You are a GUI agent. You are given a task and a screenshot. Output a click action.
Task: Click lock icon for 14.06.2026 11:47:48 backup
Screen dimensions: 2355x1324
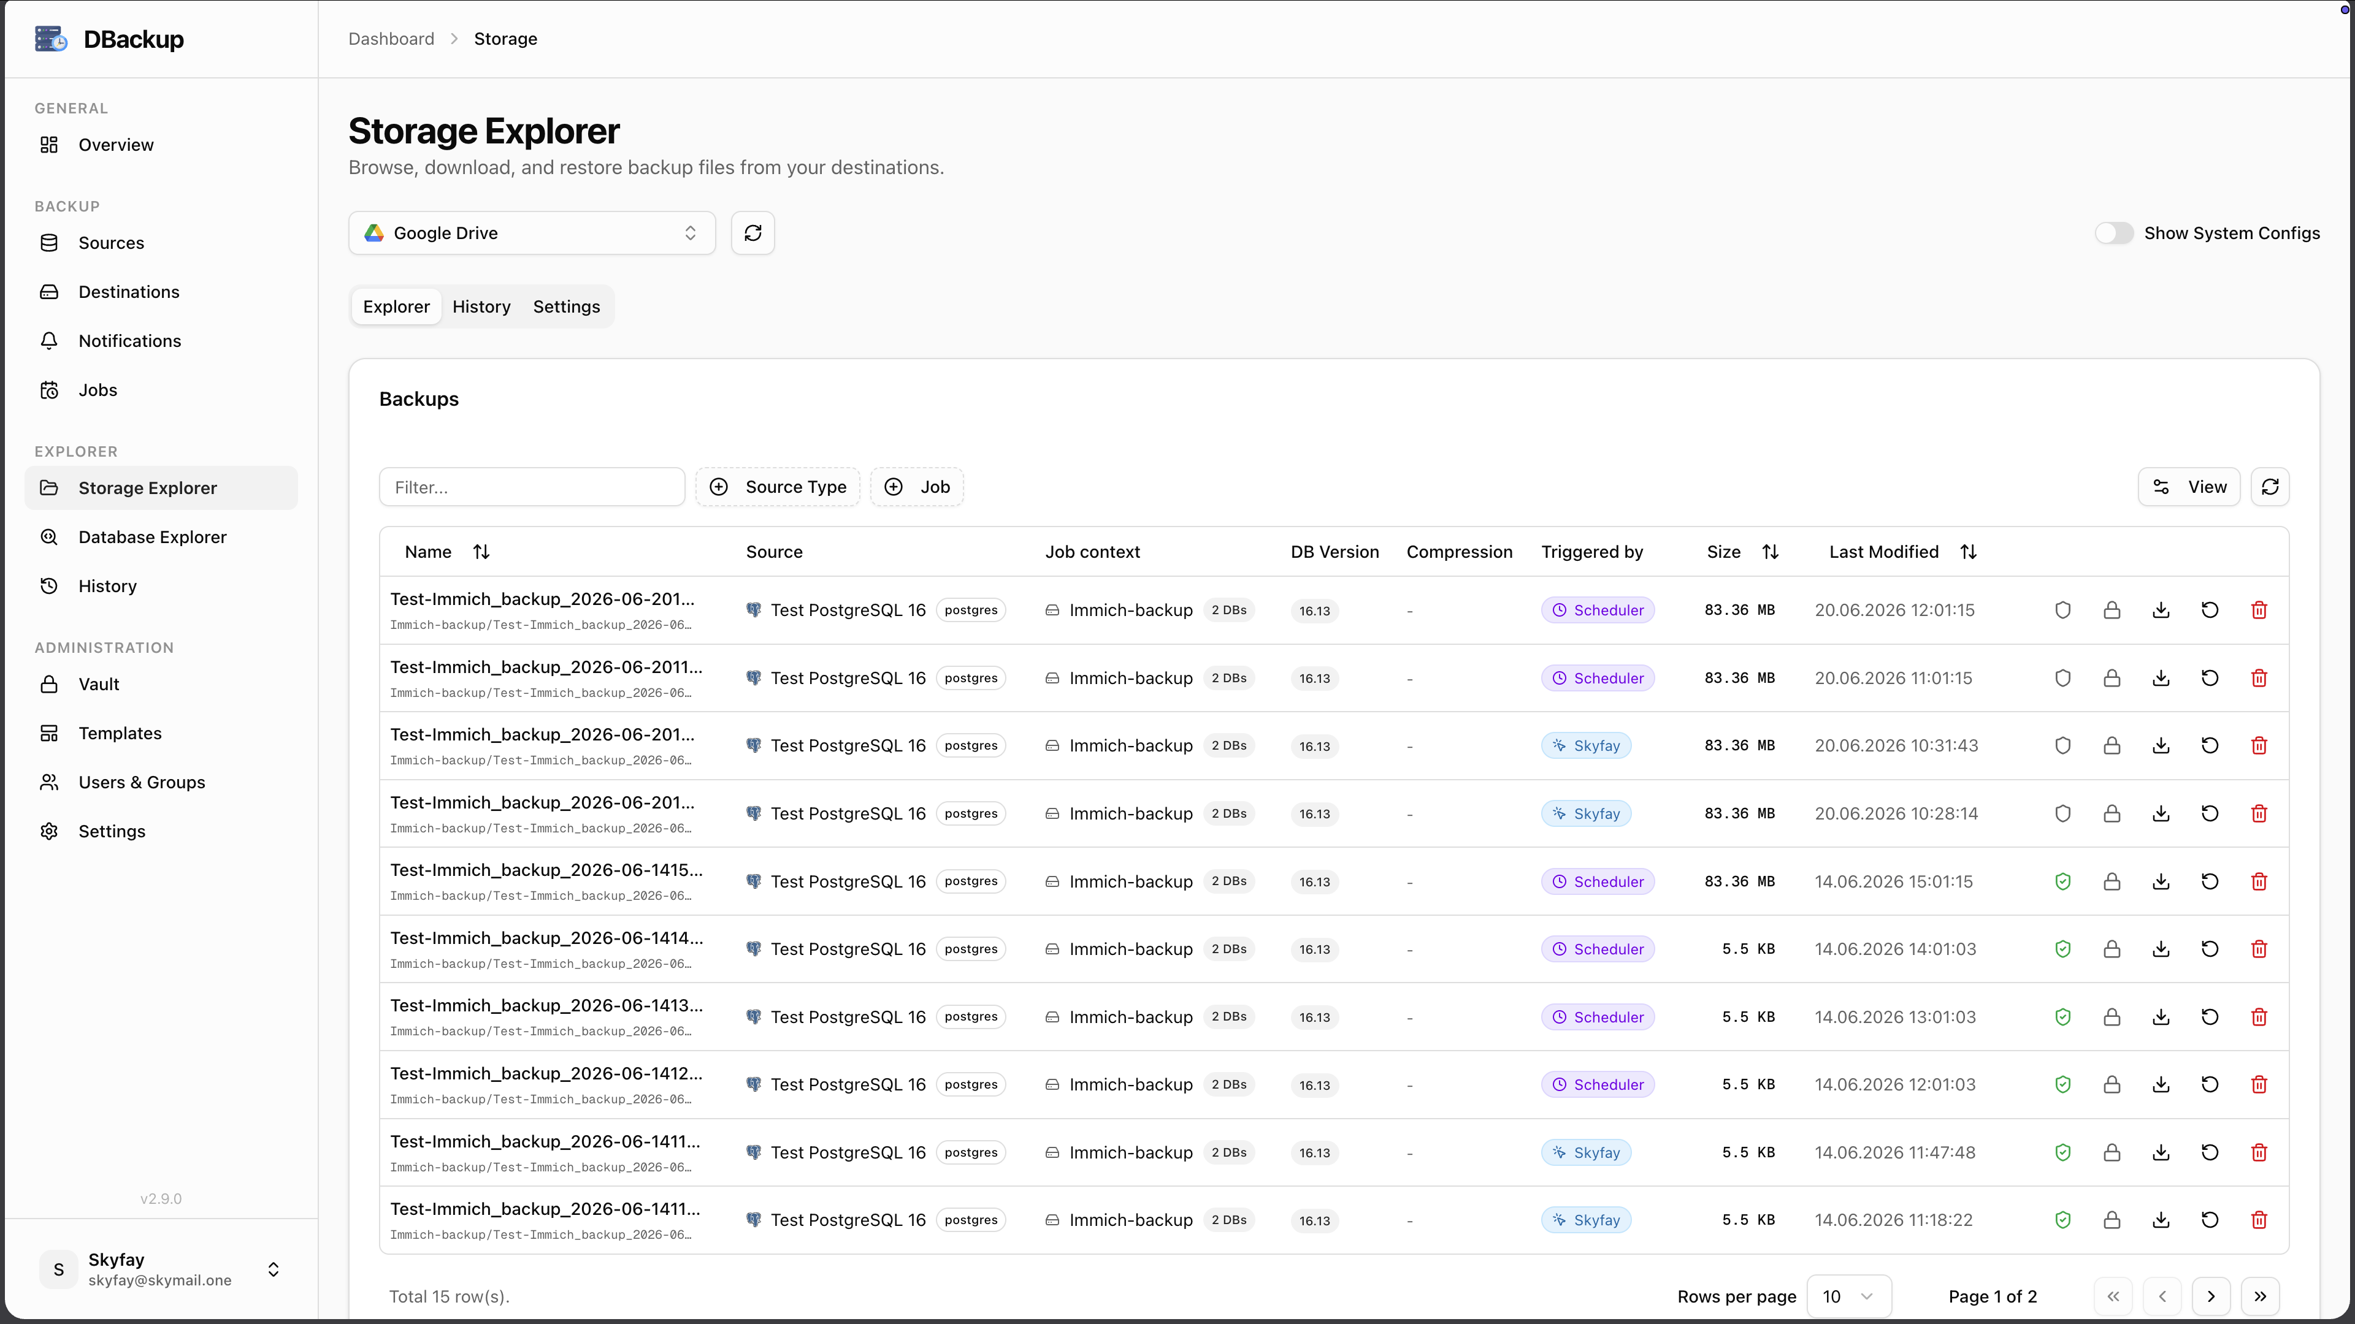(2112, 1152)
